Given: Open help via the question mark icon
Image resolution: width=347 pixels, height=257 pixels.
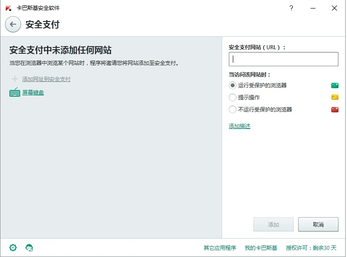Looking at the screenshot, I should click(x=291, y=8).
